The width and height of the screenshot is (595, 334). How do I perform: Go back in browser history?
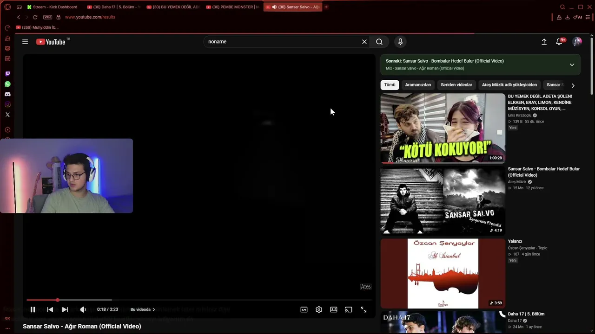19,17
